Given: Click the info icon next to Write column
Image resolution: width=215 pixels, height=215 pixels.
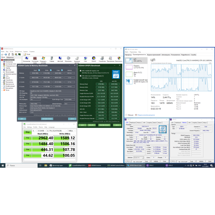Looking at the screenshot, I should pyautogui.click(x=51, y=70).
